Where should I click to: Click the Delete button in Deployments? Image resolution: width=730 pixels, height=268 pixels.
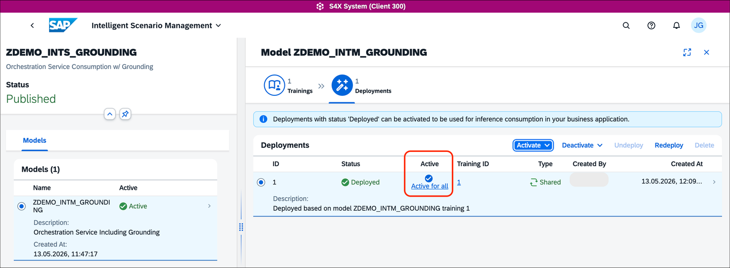[x=704, y=145]
